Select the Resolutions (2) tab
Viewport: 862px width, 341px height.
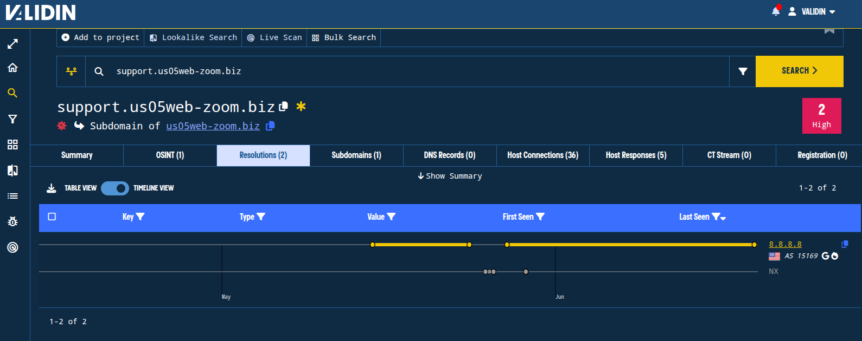(x=263, y=155)
